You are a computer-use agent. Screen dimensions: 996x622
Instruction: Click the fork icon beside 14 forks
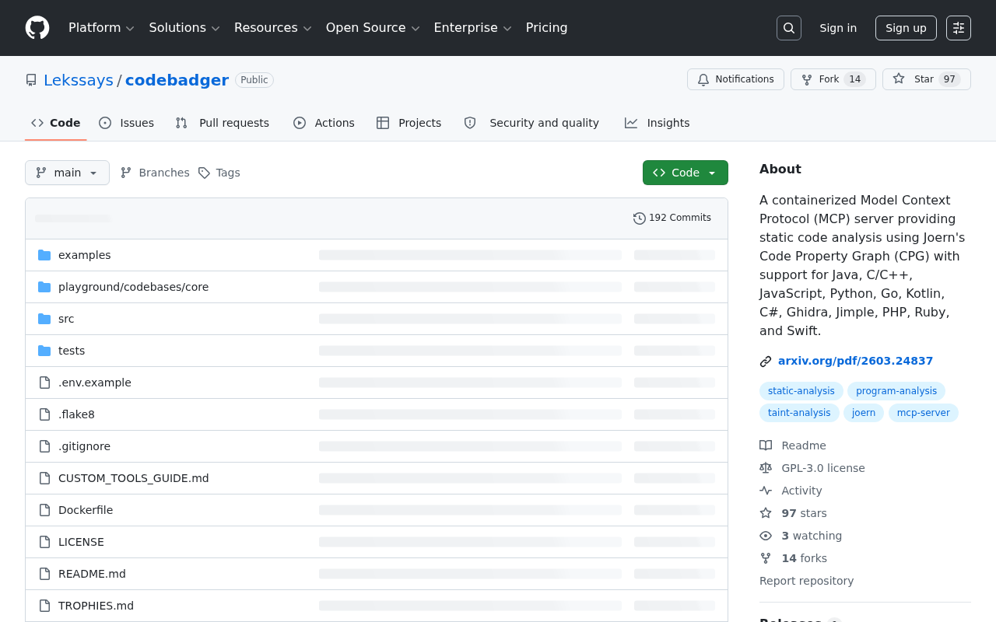(x=766, y=558)
